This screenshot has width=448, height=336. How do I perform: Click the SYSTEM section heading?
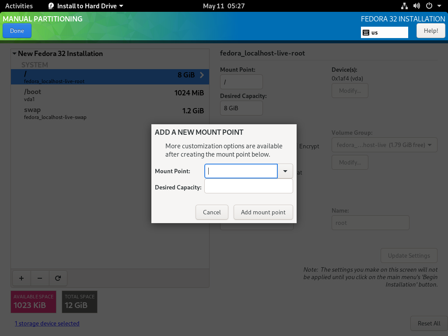pos(35,65)
